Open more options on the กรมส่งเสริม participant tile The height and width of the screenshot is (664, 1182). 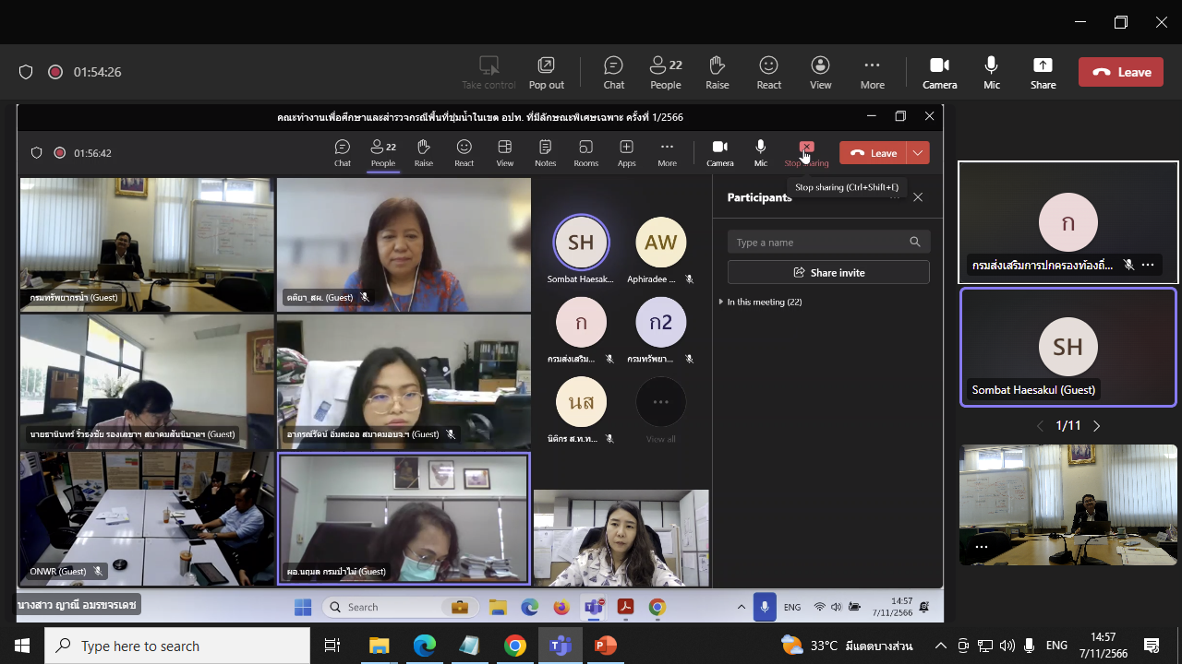coord(1148,265)
